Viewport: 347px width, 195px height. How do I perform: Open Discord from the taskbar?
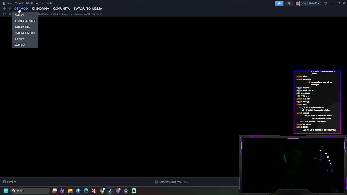(x=118, y=191)
